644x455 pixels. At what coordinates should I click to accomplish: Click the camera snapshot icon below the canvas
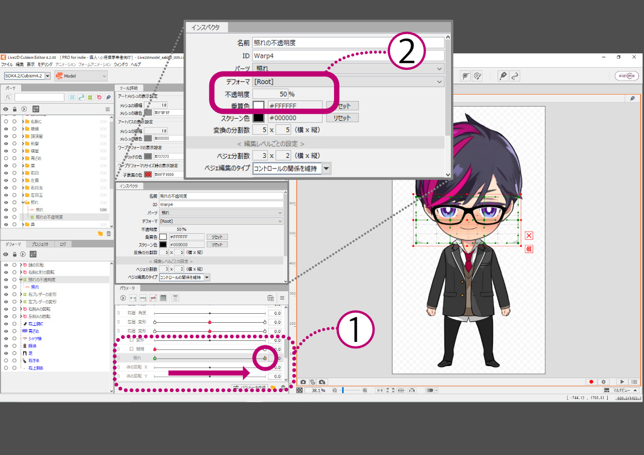[303, 382]
